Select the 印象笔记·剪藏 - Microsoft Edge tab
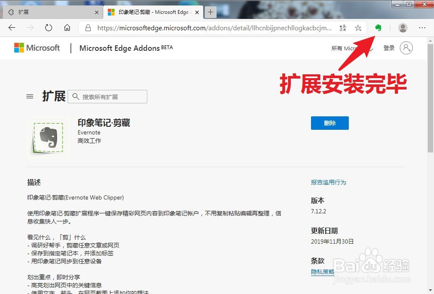434x294 pixels. point(154,12)
